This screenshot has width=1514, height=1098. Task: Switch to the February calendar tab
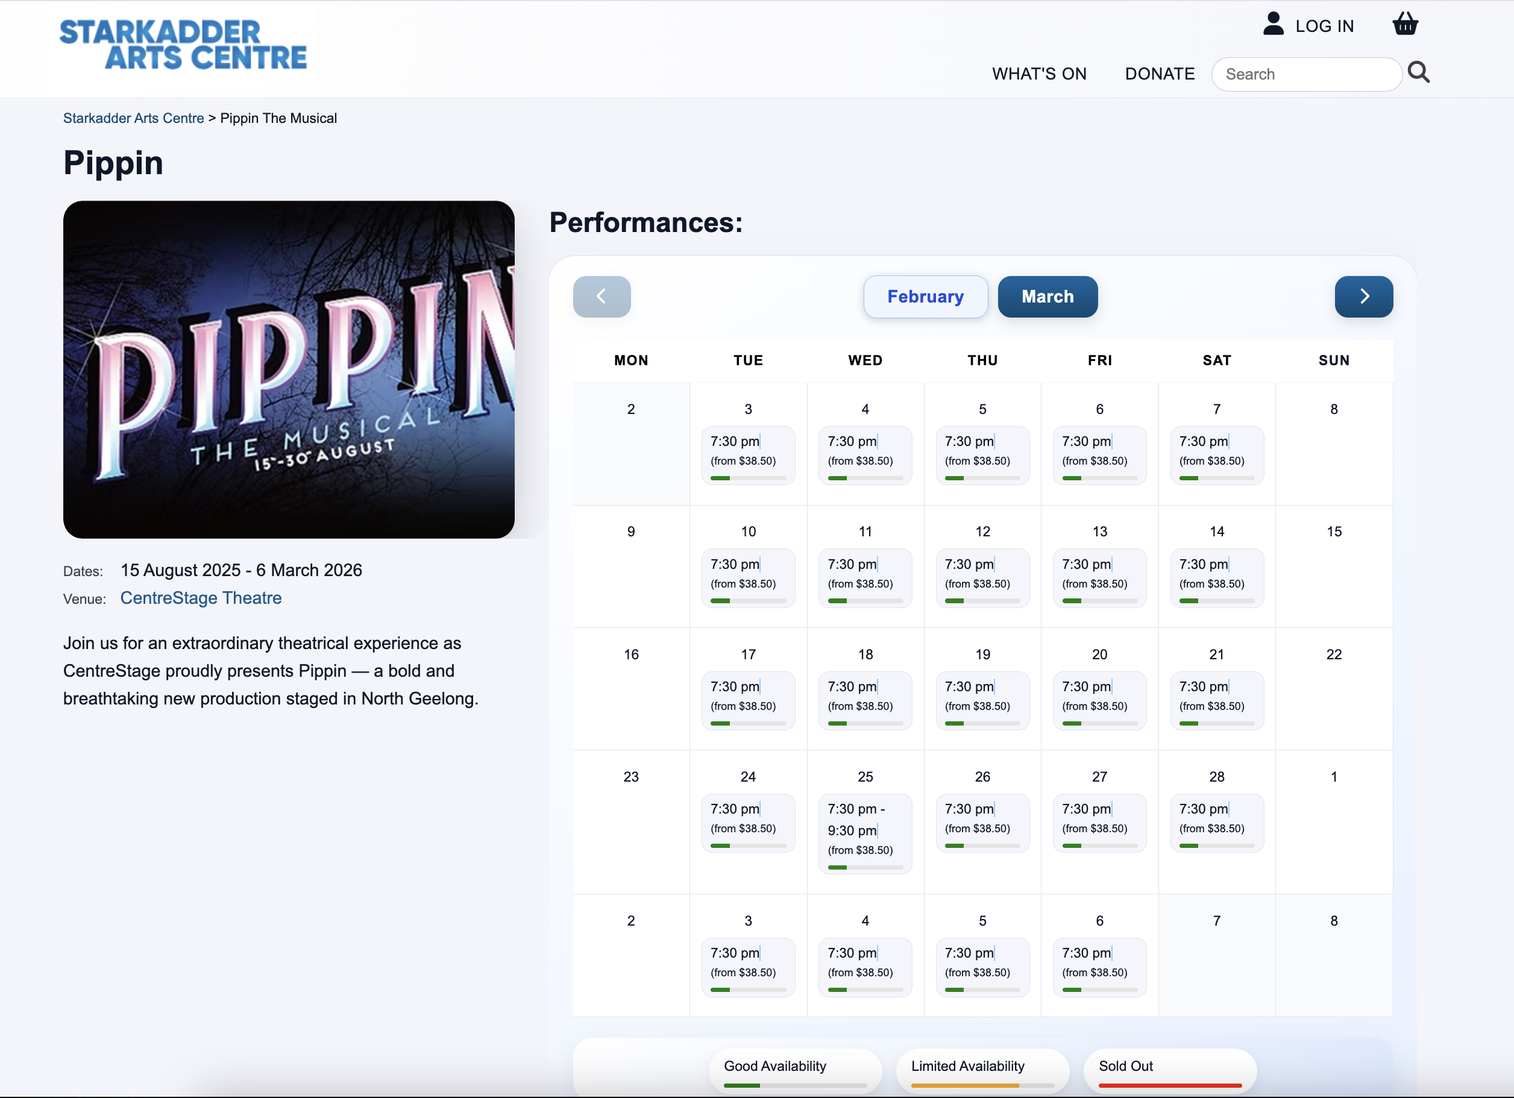click(925, 296)
